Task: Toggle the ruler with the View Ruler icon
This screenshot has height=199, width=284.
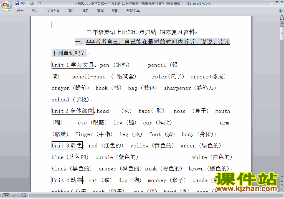Action: point(282,18)
